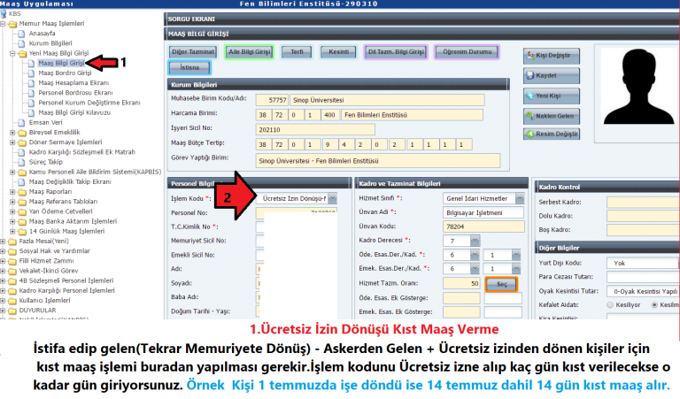Open the Diğer Tazminat tab
The height and width of the screenshot is (399, 680).
coord(192,52)
